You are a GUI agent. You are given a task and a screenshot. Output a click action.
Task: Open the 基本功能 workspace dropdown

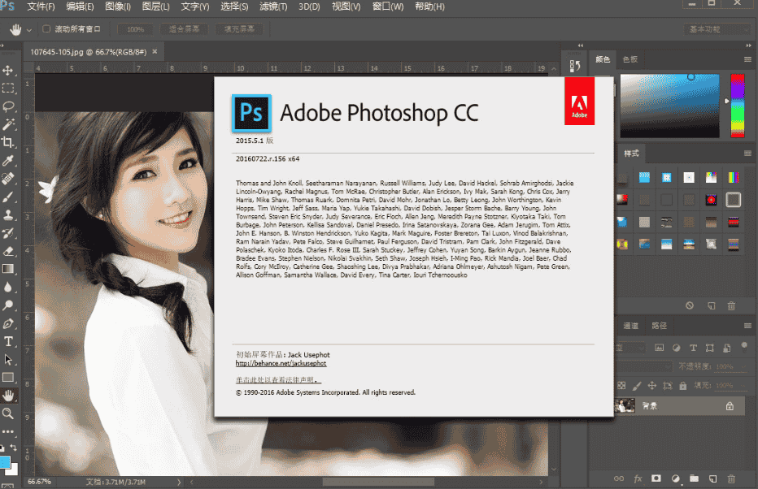tap(714, 29)
